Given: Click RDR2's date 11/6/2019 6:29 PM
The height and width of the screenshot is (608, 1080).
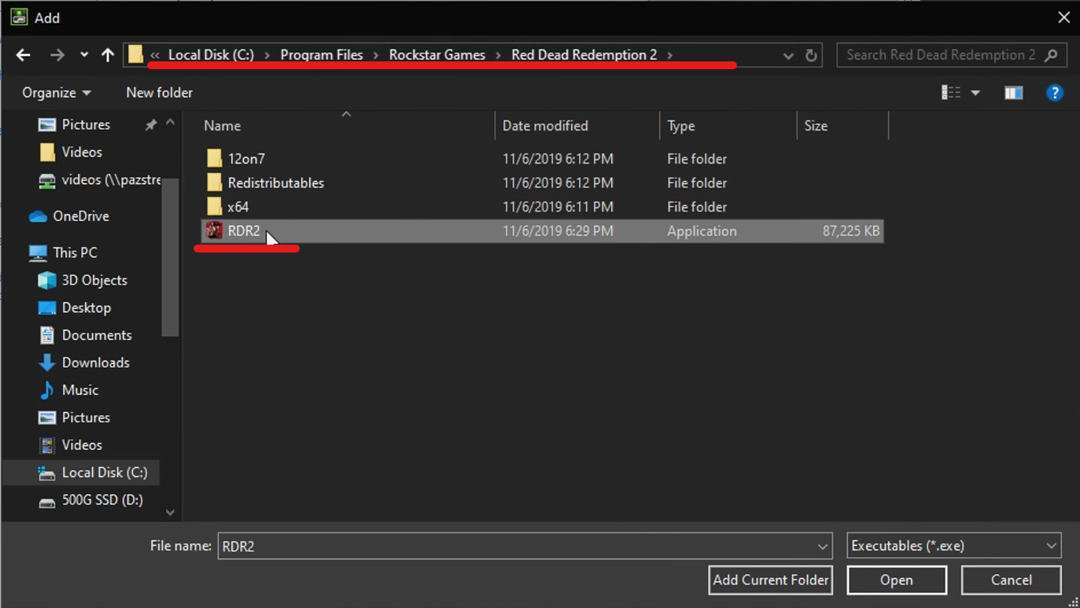Looking at the screenshot, I should [558, 231].
